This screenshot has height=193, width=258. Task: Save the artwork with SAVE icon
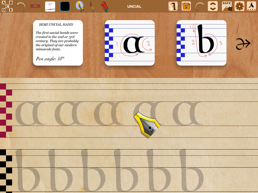tap(227, 6)
